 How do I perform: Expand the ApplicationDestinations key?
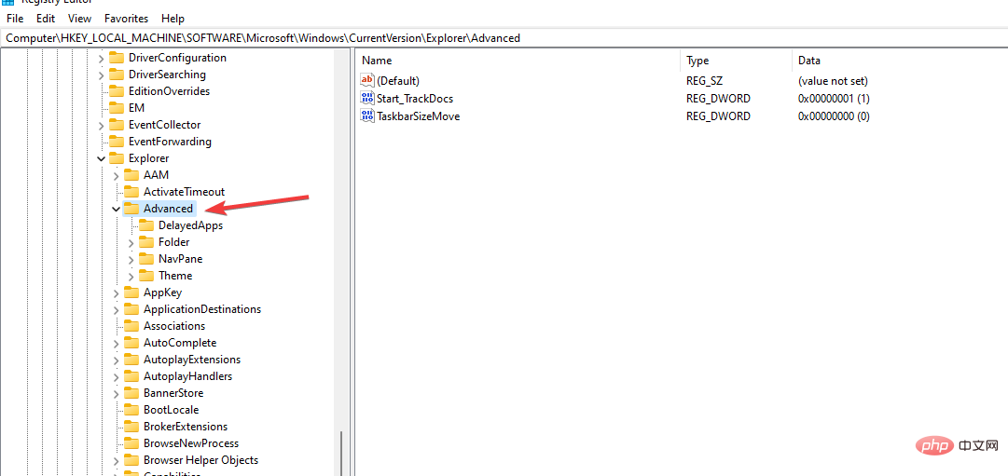pyautogui.click(x=116, y=309)
